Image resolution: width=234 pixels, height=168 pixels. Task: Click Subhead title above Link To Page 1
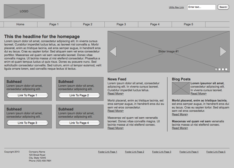coord(14,82)
